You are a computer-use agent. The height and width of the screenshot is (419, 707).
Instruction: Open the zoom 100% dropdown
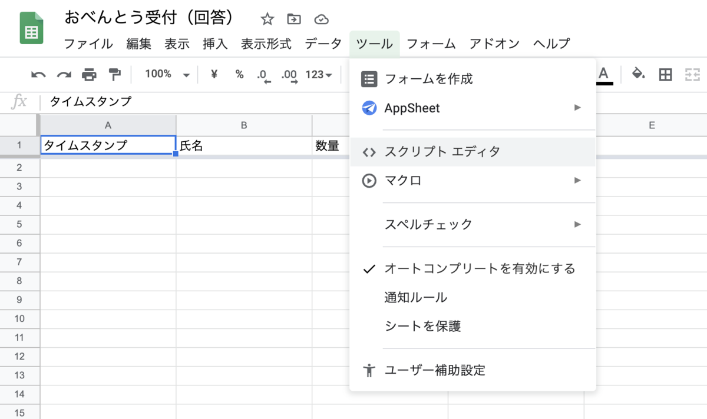click(x=168, y=74)
